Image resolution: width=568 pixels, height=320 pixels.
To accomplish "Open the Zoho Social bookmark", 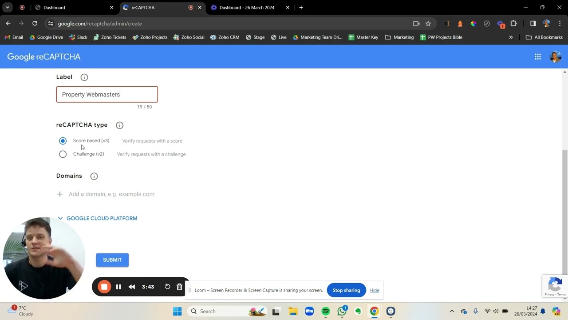I will 189,37.
